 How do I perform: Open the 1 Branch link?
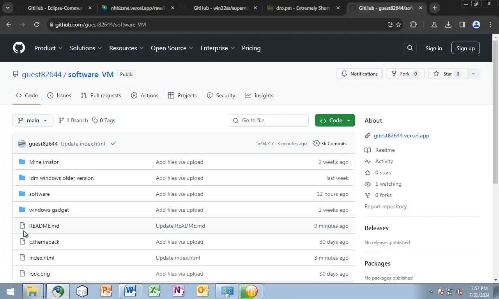[x=73, y=120]
